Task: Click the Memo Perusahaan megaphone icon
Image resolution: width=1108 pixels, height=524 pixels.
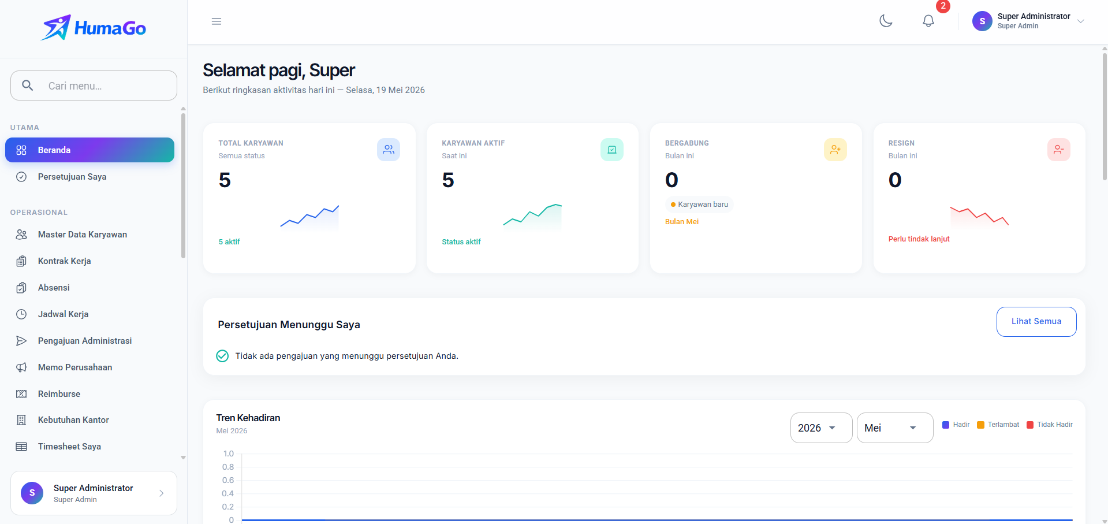Action: click(x=21, y=367)
